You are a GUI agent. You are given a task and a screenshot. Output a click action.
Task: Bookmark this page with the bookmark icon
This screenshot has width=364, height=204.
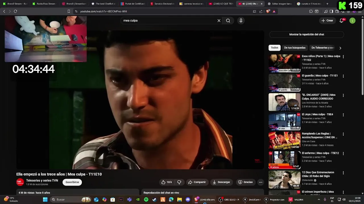(x=69, y=11)
